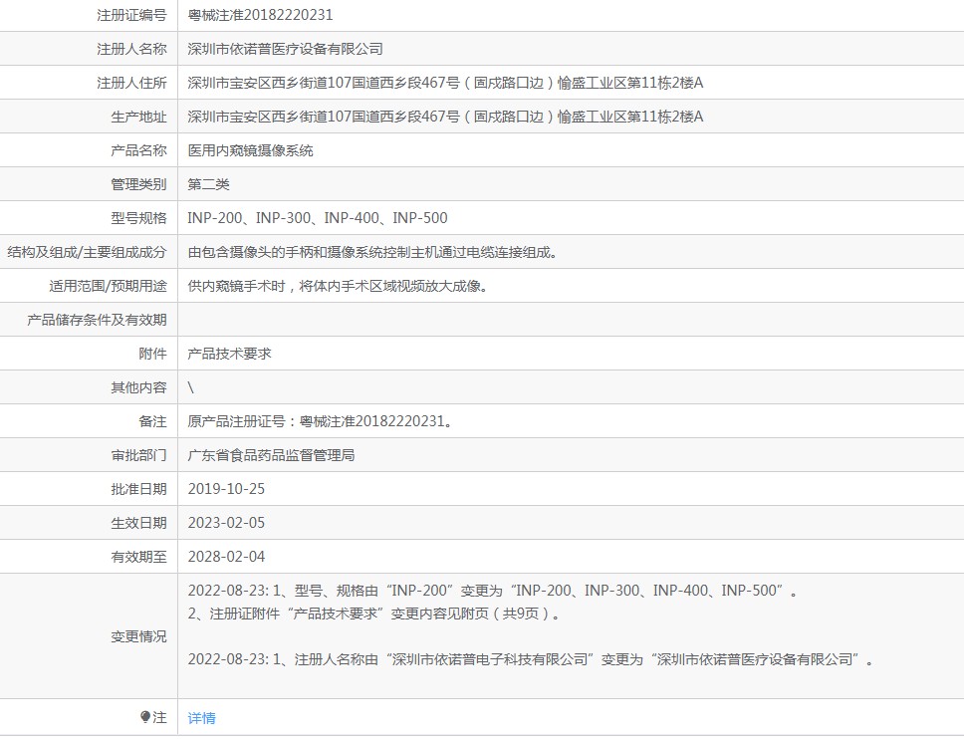Click the 生效日期 label
The height and width of the screenshot is (739, 964).
139,523
